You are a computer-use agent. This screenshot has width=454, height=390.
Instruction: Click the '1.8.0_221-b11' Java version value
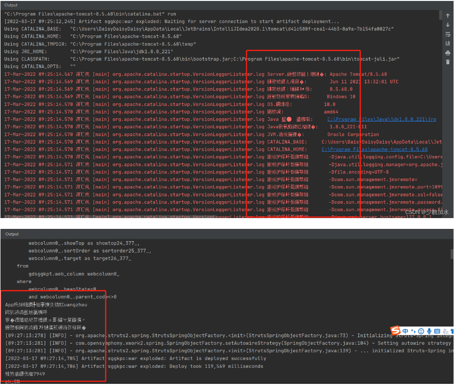coord(348,127)
